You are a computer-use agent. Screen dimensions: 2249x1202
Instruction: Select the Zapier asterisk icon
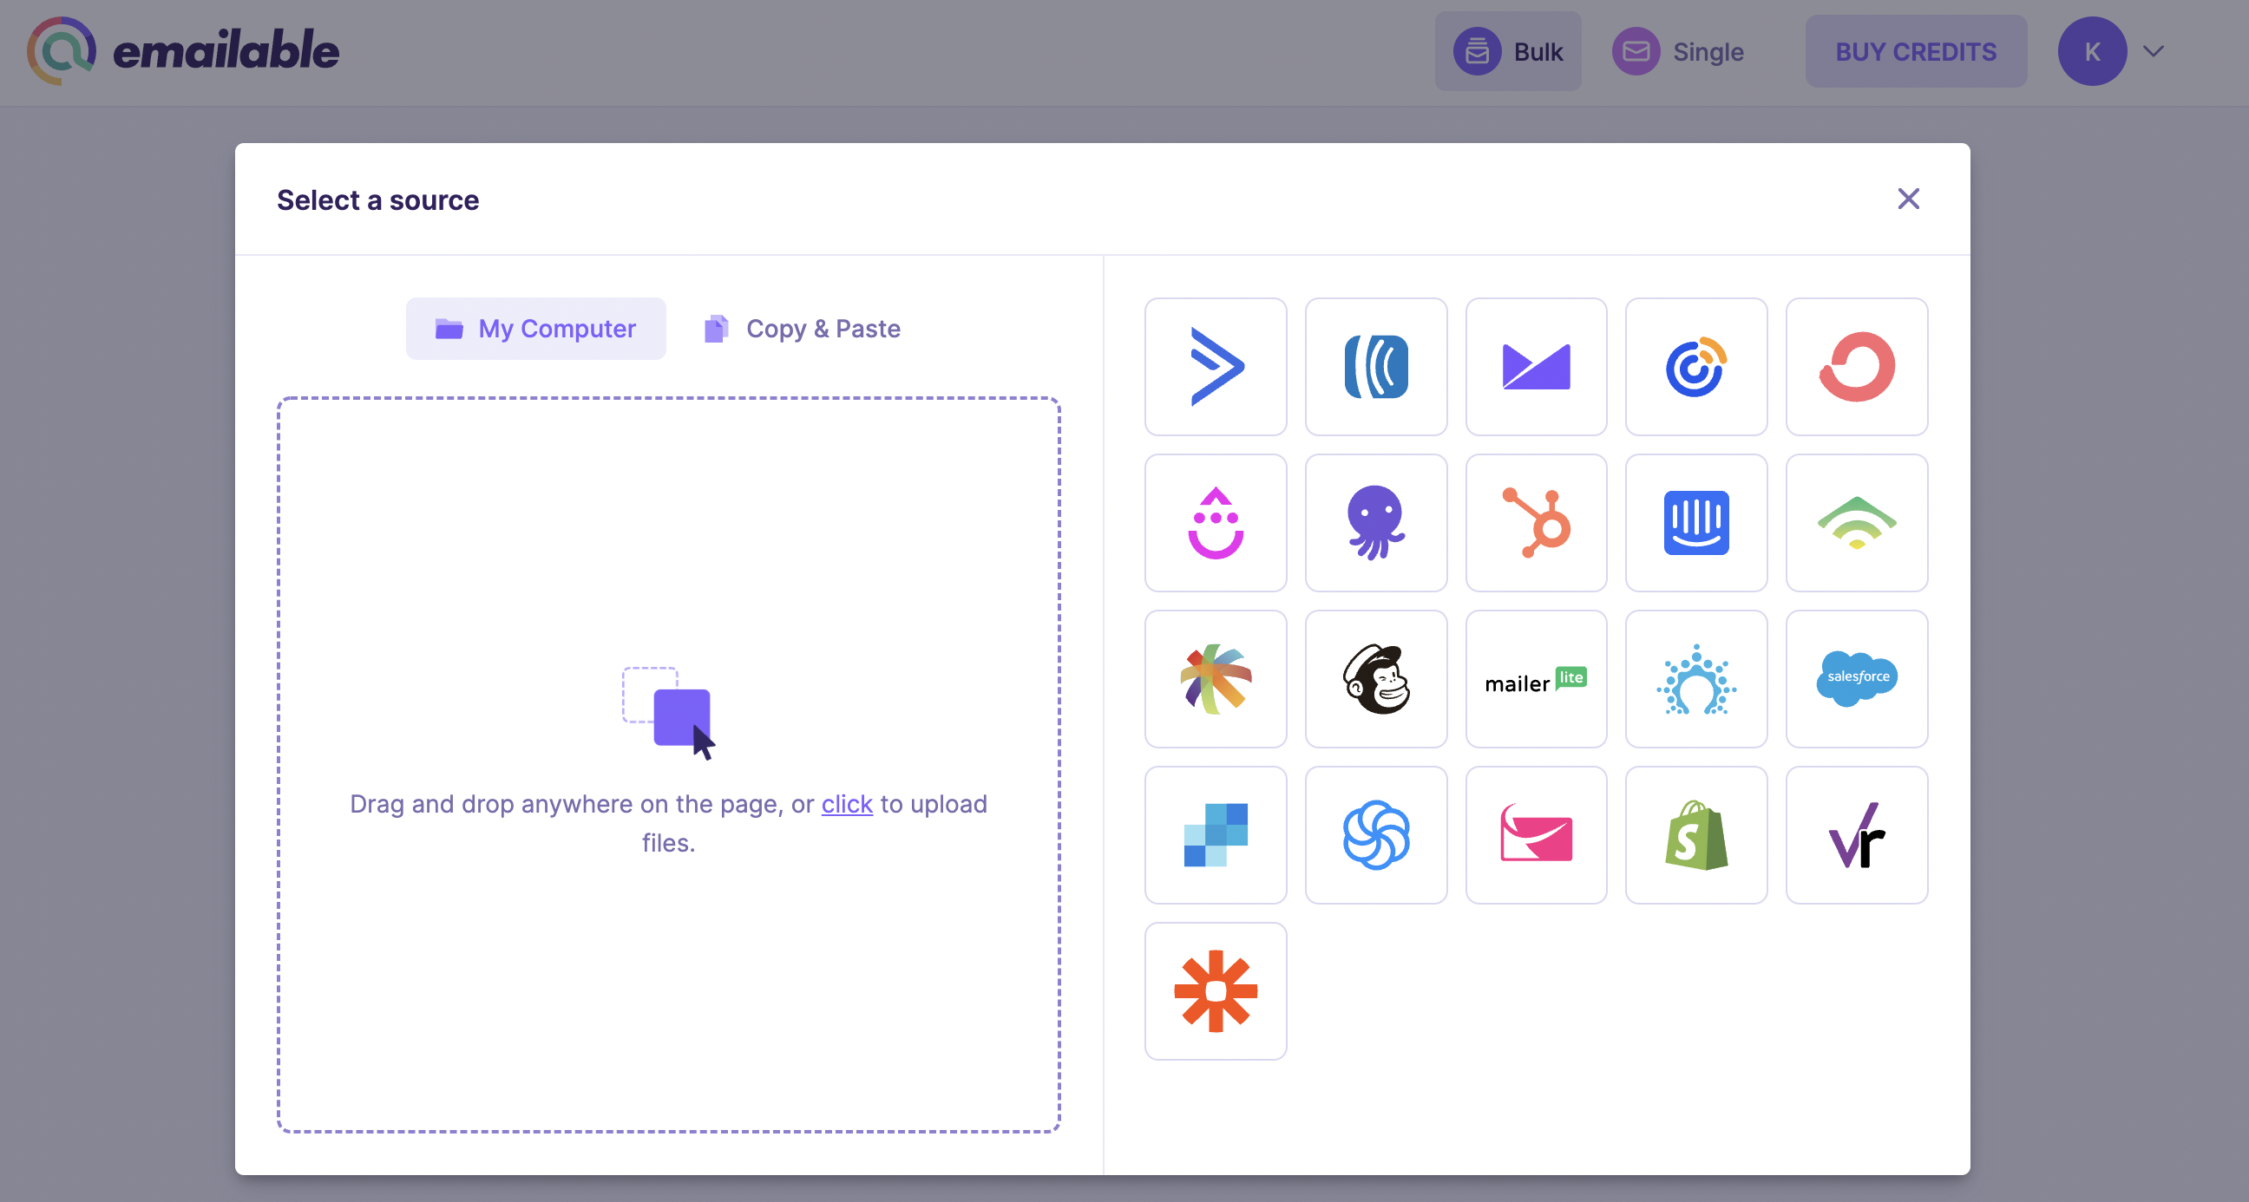pos(1216,991)
